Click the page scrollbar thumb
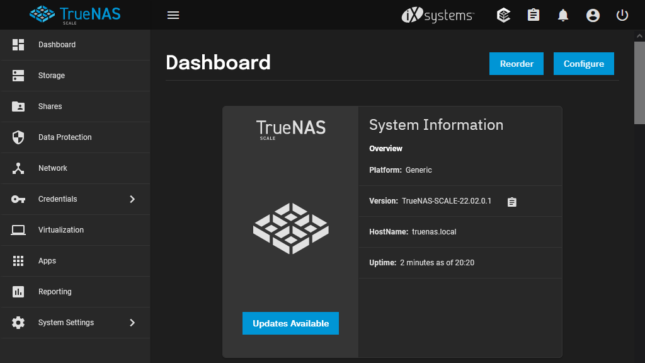645x363 pixels. coord(639,83)
